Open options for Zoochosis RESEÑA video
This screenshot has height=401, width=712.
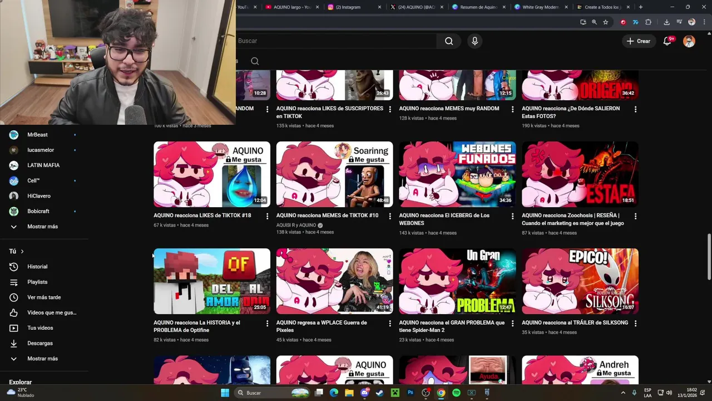click(635, 216)
